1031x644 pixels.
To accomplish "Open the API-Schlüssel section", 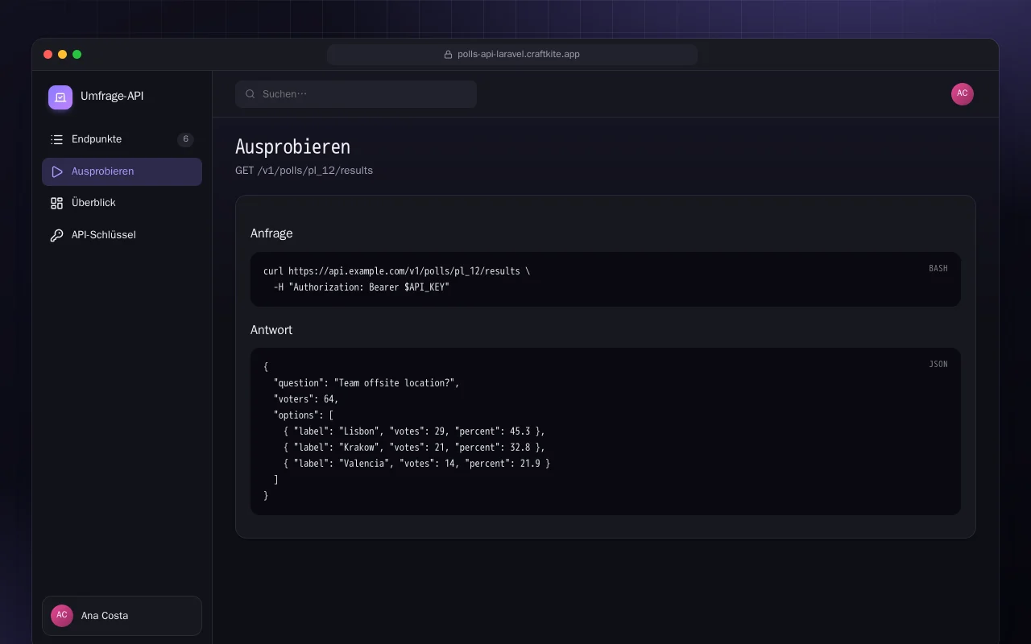I will coord(122,235).
